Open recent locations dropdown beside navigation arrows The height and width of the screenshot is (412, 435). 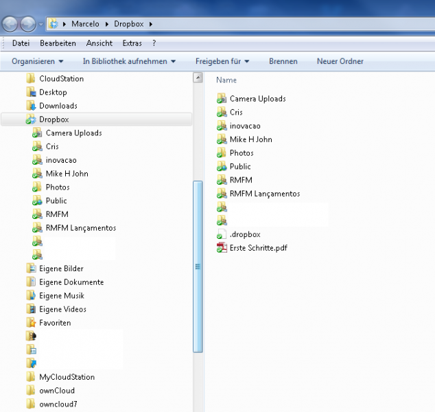tap(40, 25)
